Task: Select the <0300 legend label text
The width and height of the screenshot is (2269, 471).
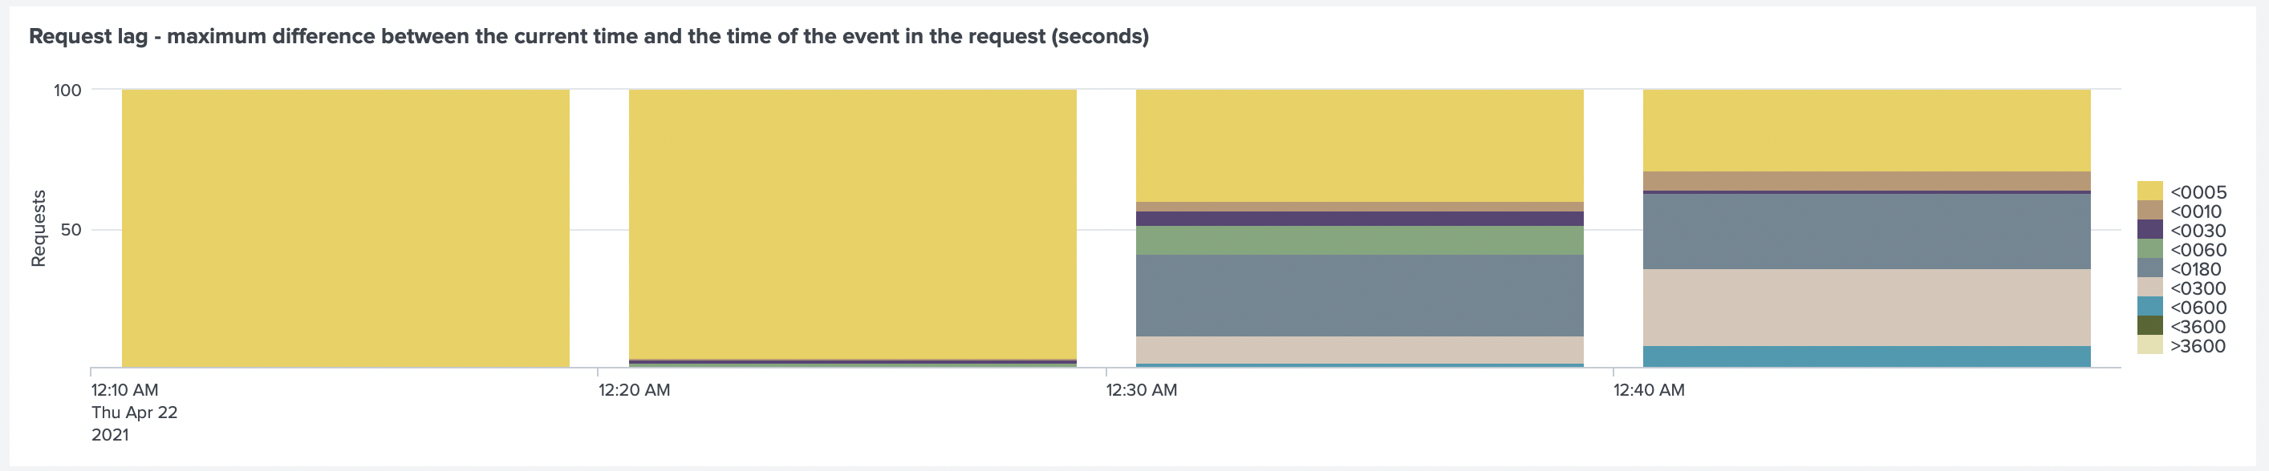Action: [2197, 288]
